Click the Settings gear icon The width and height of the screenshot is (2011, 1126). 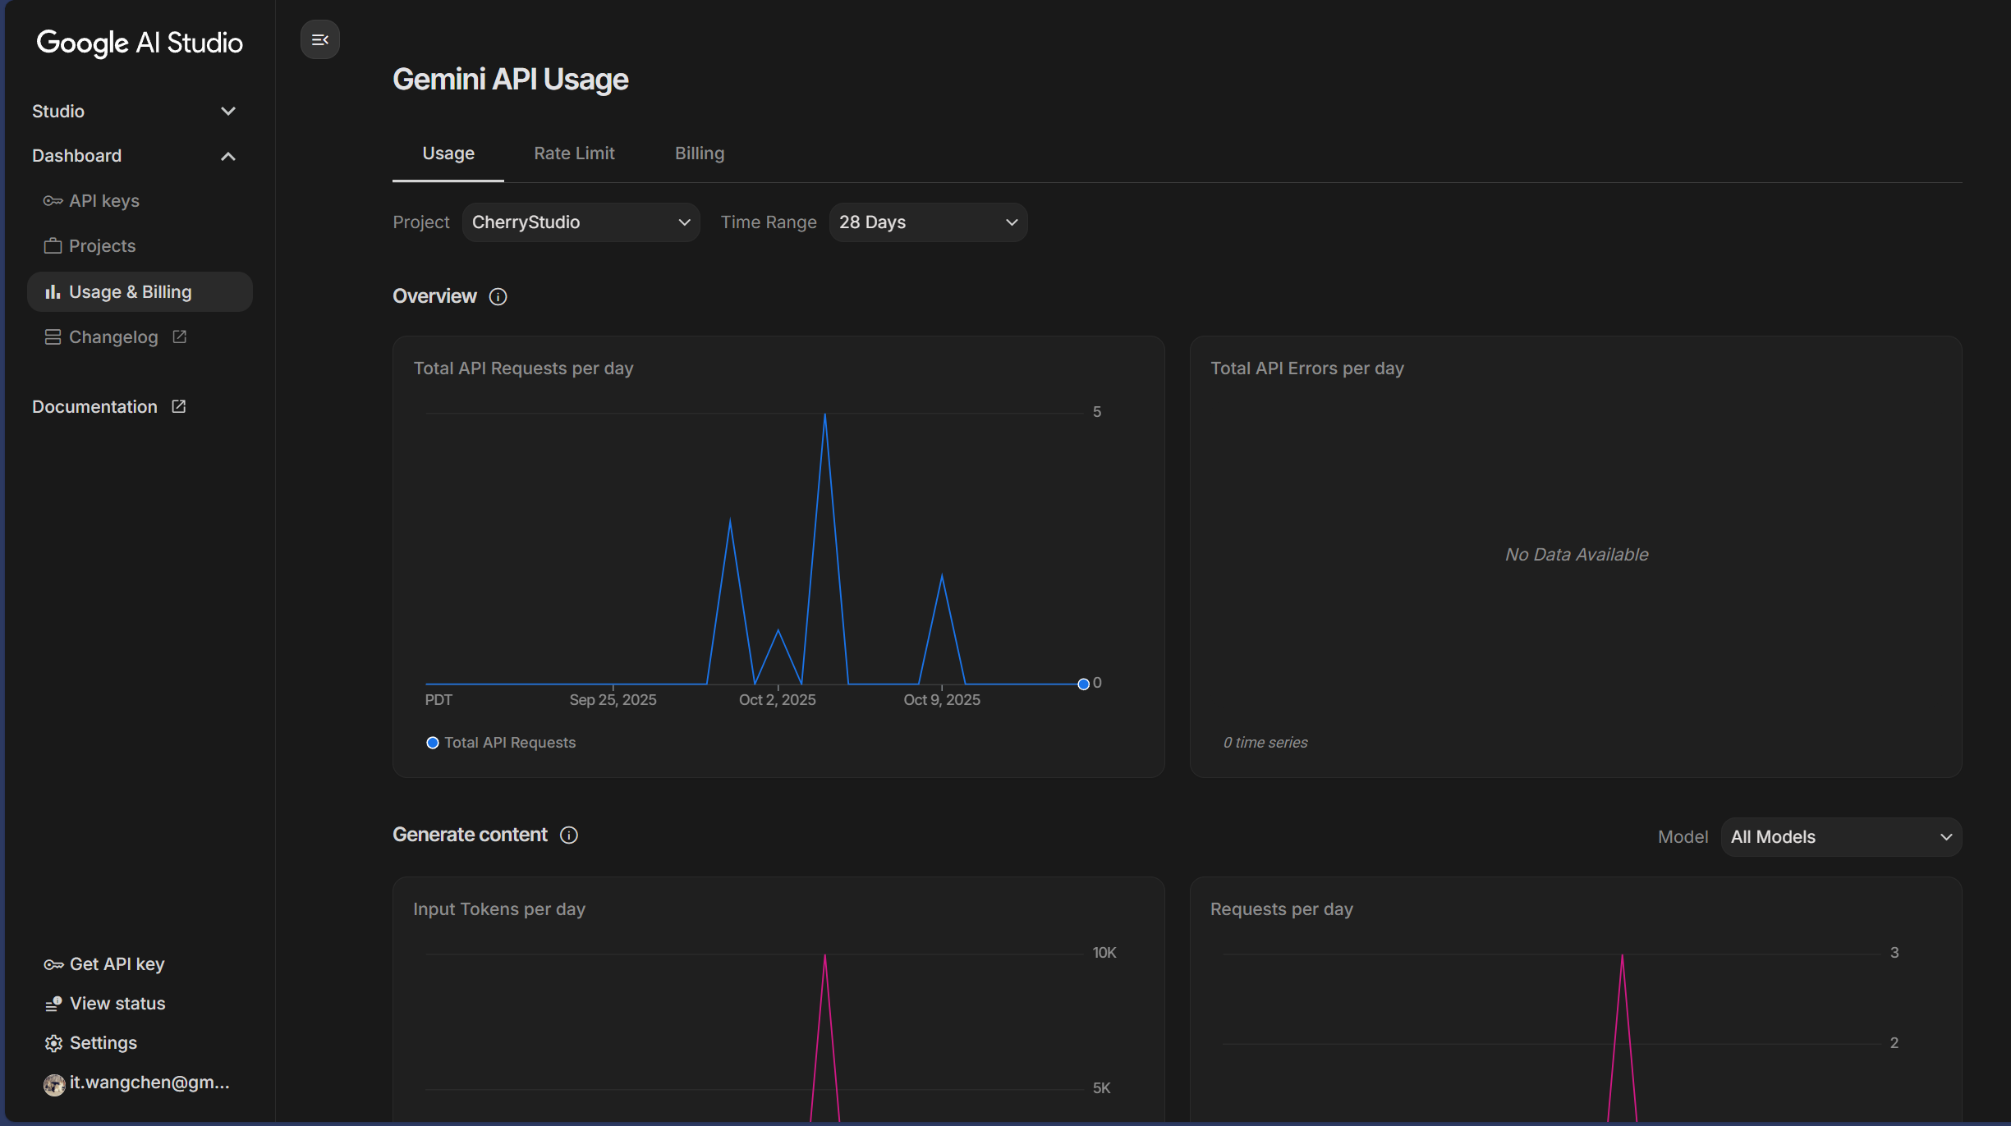click(53, 1043)
